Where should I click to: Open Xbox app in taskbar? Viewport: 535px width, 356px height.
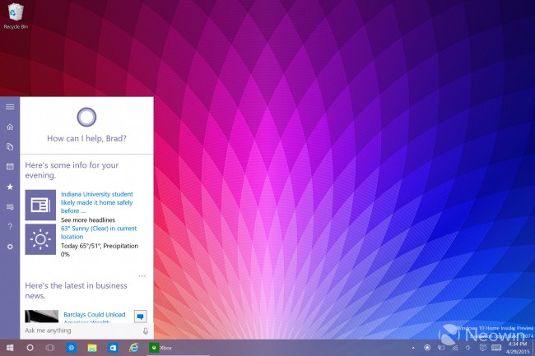pyautogui.click(x=160, y=348)
